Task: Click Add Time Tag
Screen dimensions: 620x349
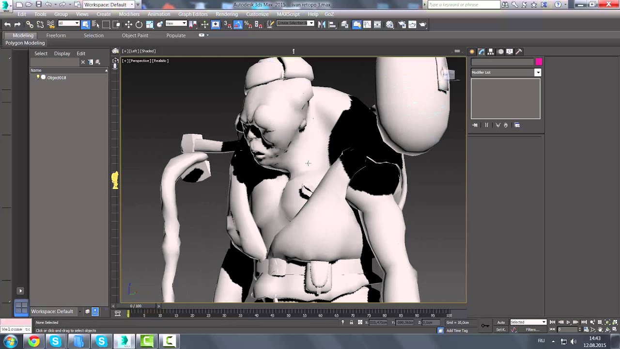Action: tap(457, 331)
